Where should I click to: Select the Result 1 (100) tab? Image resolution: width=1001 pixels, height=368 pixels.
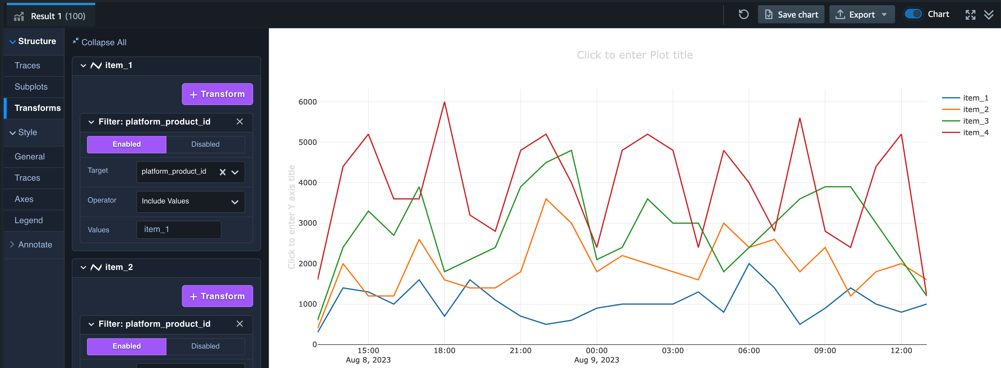pyautogui.click(x=51, y=16)
